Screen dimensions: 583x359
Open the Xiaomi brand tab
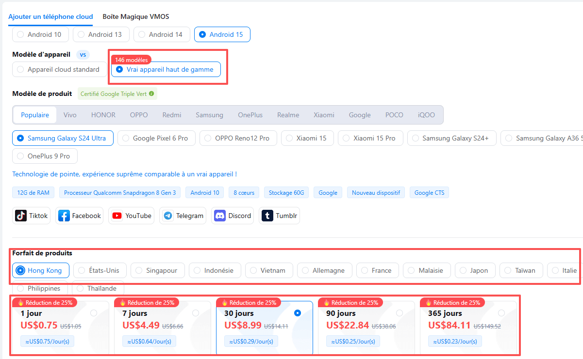(324, 115)
